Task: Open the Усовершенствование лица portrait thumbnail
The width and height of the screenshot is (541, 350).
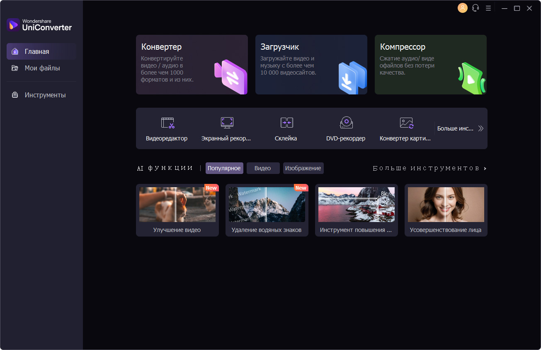Action: [x=446, y=205]
